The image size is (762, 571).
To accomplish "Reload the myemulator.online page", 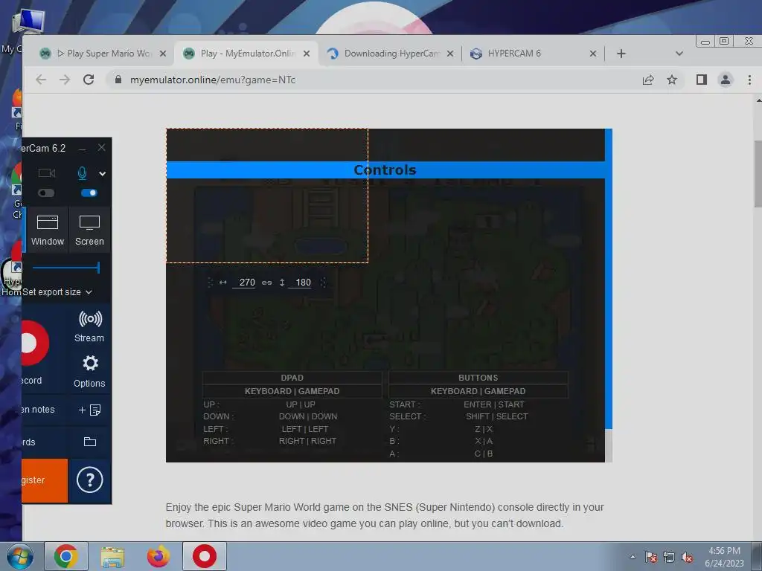I will [89, 80].
